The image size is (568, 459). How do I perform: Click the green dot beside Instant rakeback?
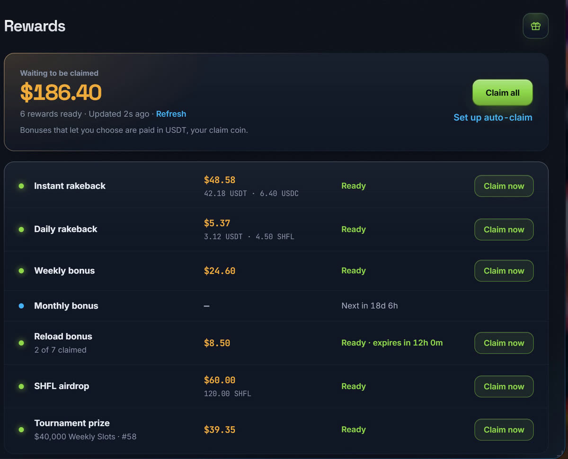pos(21,186)
